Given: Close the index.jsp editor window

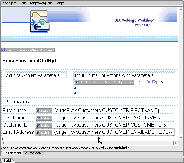Looking at the screenshot, I should click(x=179, y=3).
